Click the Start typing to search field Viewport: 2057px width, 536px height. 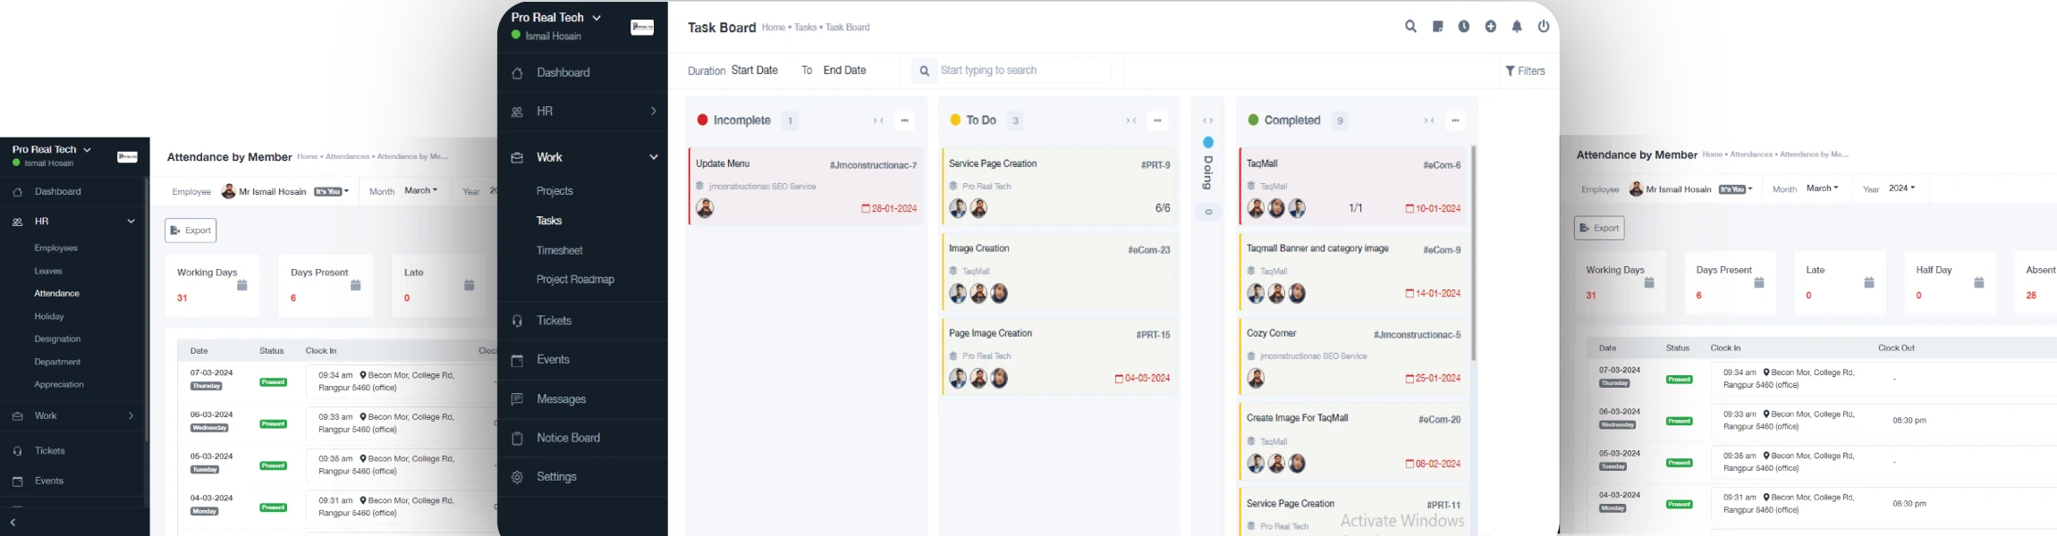tap(1022, 71)
